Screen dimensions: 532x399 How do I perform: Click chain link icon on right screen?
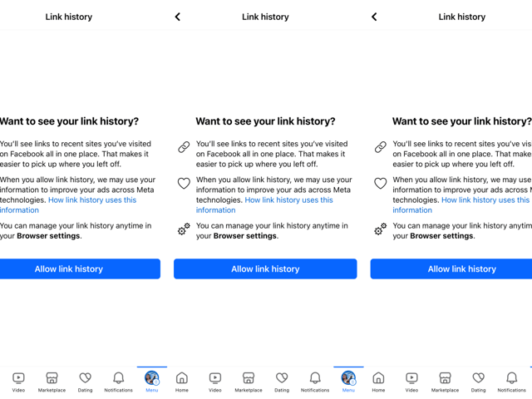(381, 147)
